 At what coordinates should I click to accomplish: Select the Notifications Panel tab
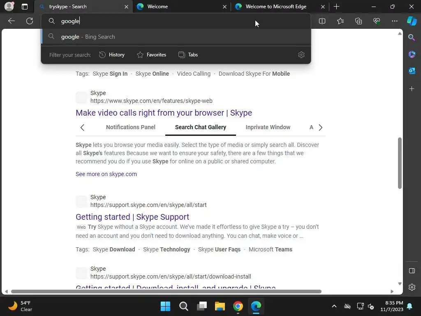[x=130, y=127]
